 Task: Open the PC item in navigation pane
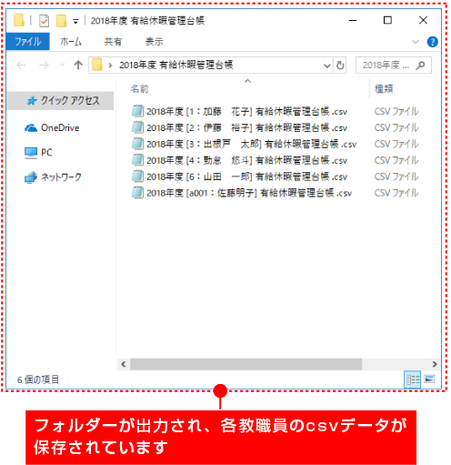point(38,152)
